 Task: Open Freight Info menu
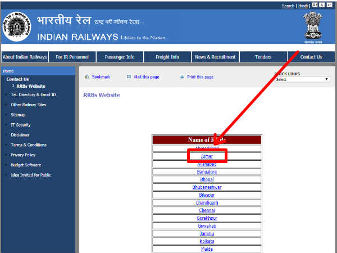167,57
